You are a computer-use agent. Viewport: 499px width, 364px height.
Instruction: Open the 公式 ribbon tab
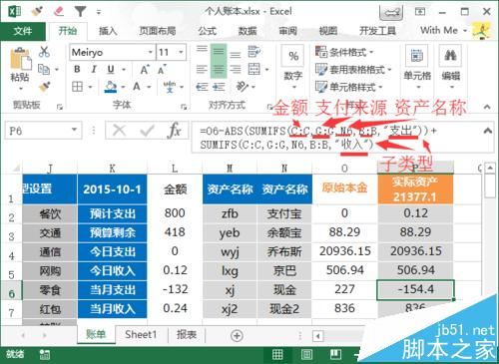[x=208, y=31]
